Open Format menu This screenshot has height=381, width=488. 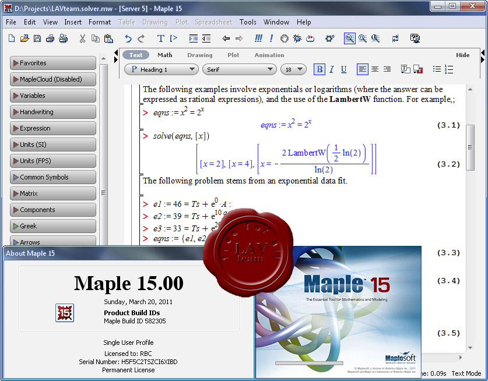pyautogui.click(x=100, y=22)
